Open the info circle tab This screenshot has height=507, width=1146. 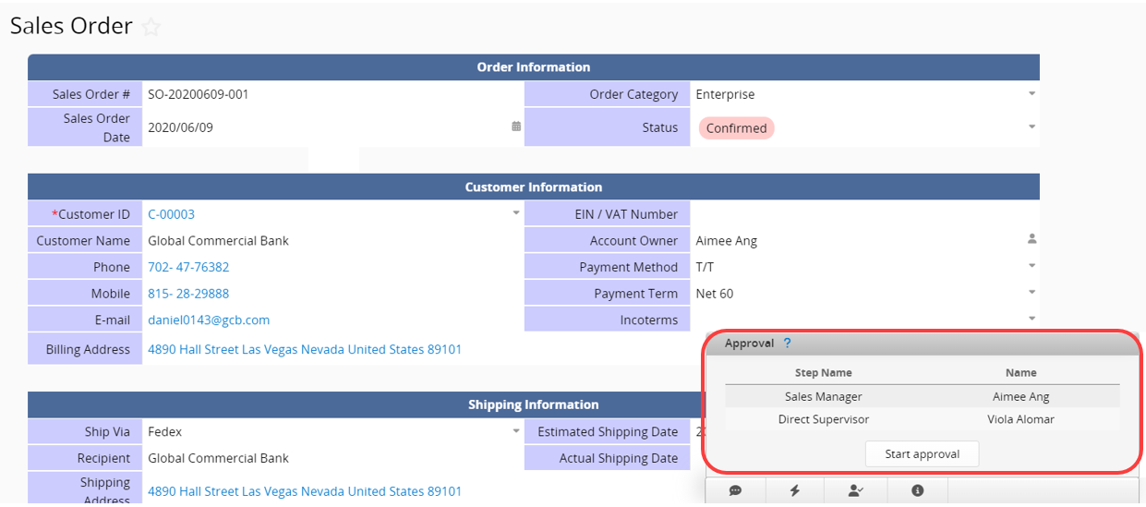coord(917,490)
